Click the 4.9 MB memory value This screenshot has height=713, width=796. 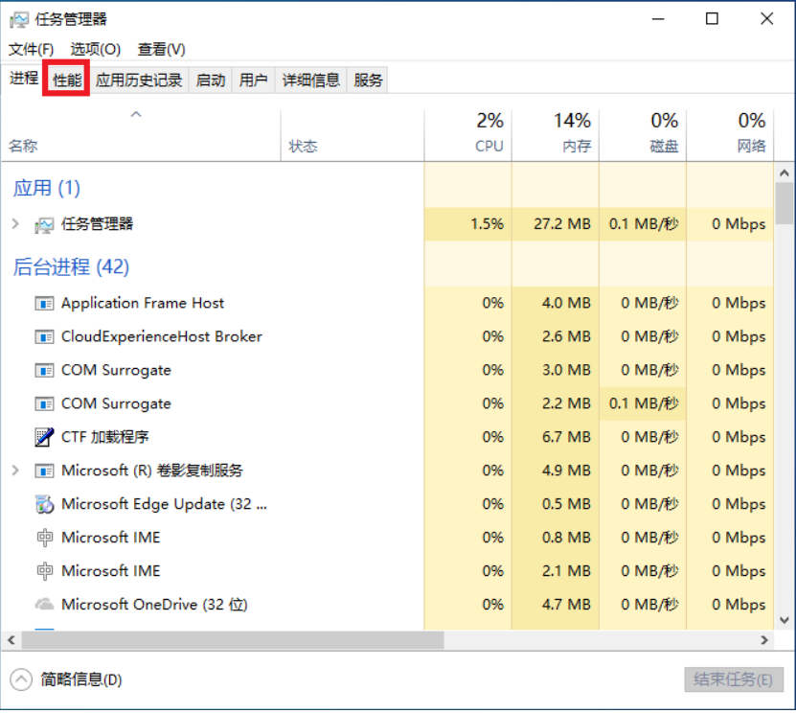[x=566, y=471]
